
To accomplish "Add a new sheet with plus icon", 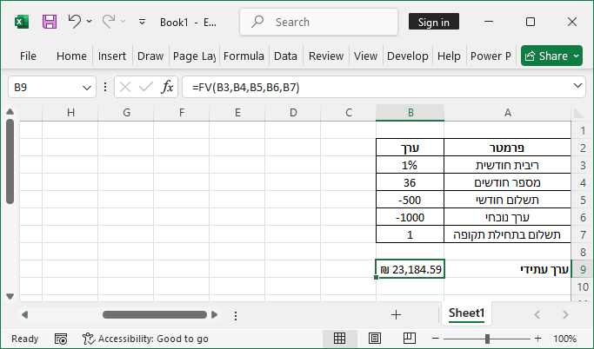I will 396,314.
